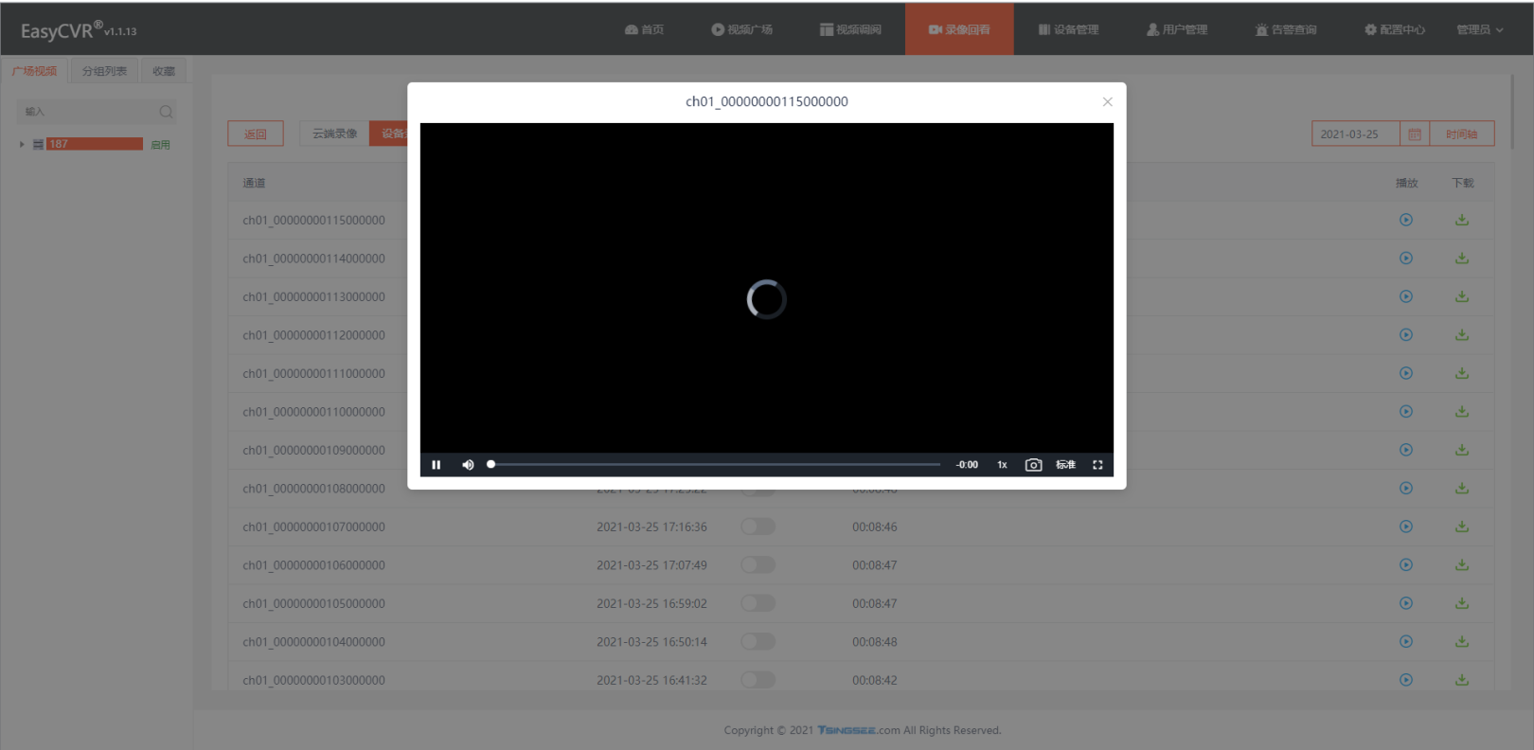Play recording ch01_00000000109000000
This screenshot has width=1534, height=750.
[1406, 450]
